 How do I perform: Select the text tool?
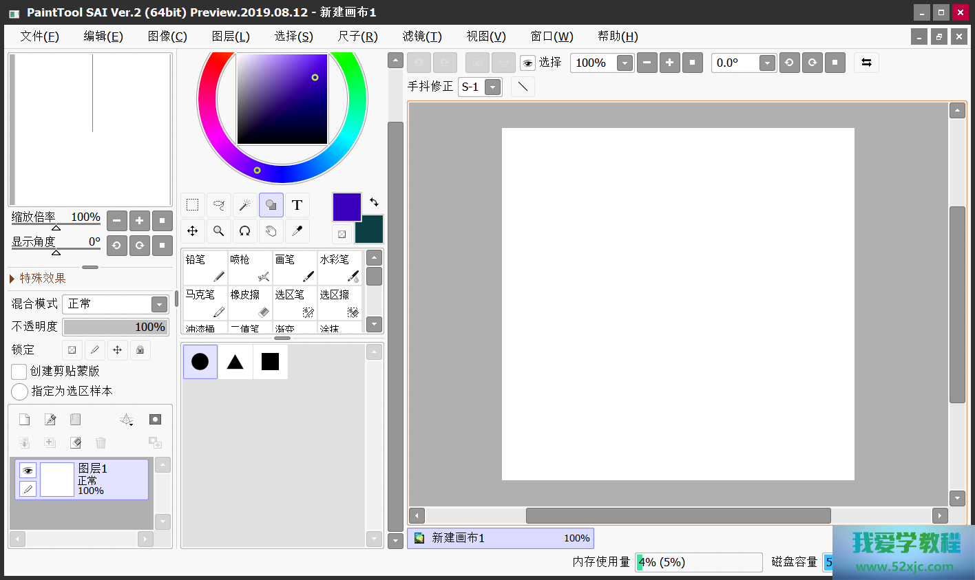297,205
